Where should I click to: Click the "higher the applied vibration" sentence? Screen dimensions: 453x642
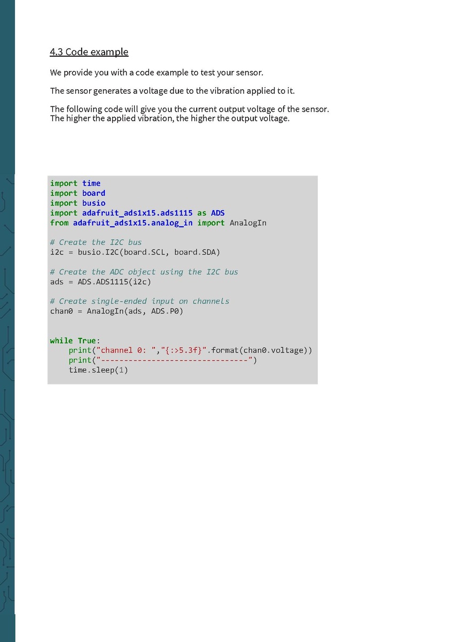click(x=169, y=118)
